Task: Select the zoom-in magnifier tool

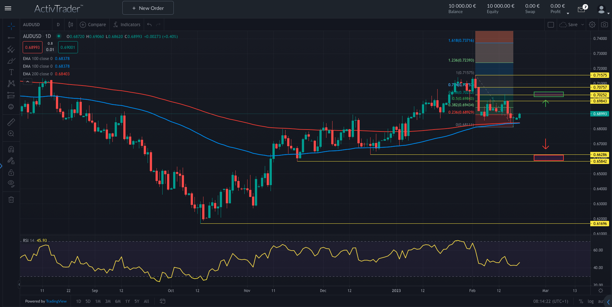Action: tap(11, 134)
